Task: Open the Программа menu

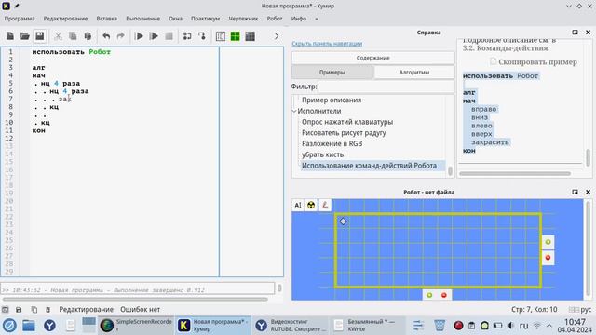Action: (20, 19)
